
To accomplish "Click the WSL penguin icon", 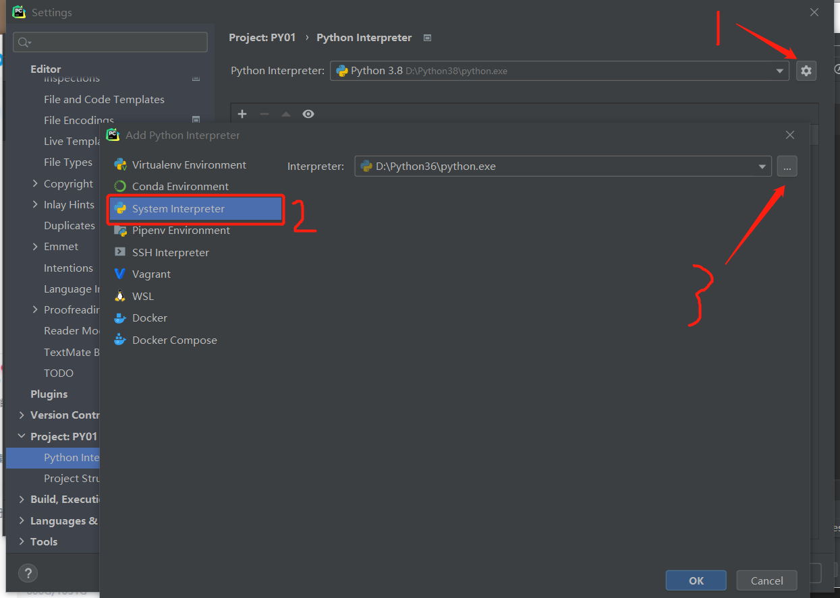I will (x=120, y=296).
